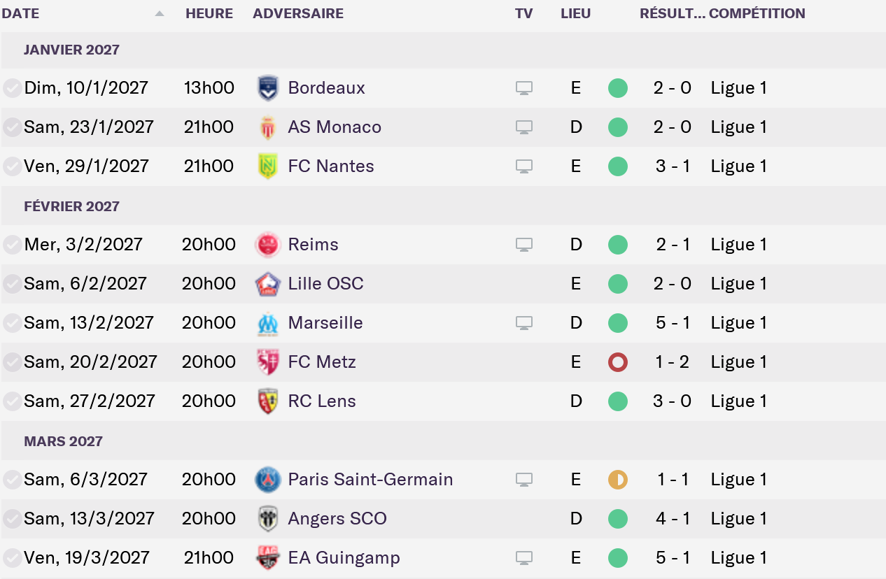Click the Bordeaux club crest icon
Image resolution: width=886 pixels, height=579 pixels.
coord(267,88)
